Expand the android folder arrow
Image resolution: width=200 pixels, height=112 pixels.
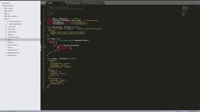4,11
